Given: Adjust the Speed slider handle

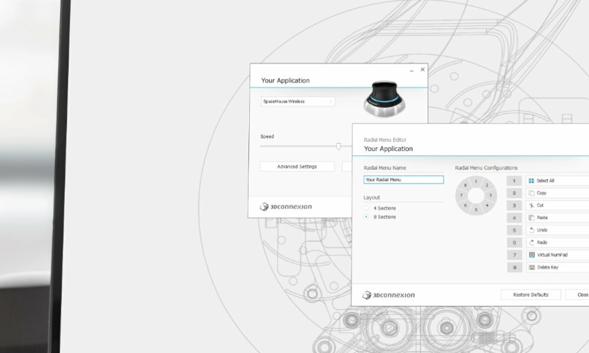Looking at the screenshot, I should pyautogui.click(x=338, y=146).
